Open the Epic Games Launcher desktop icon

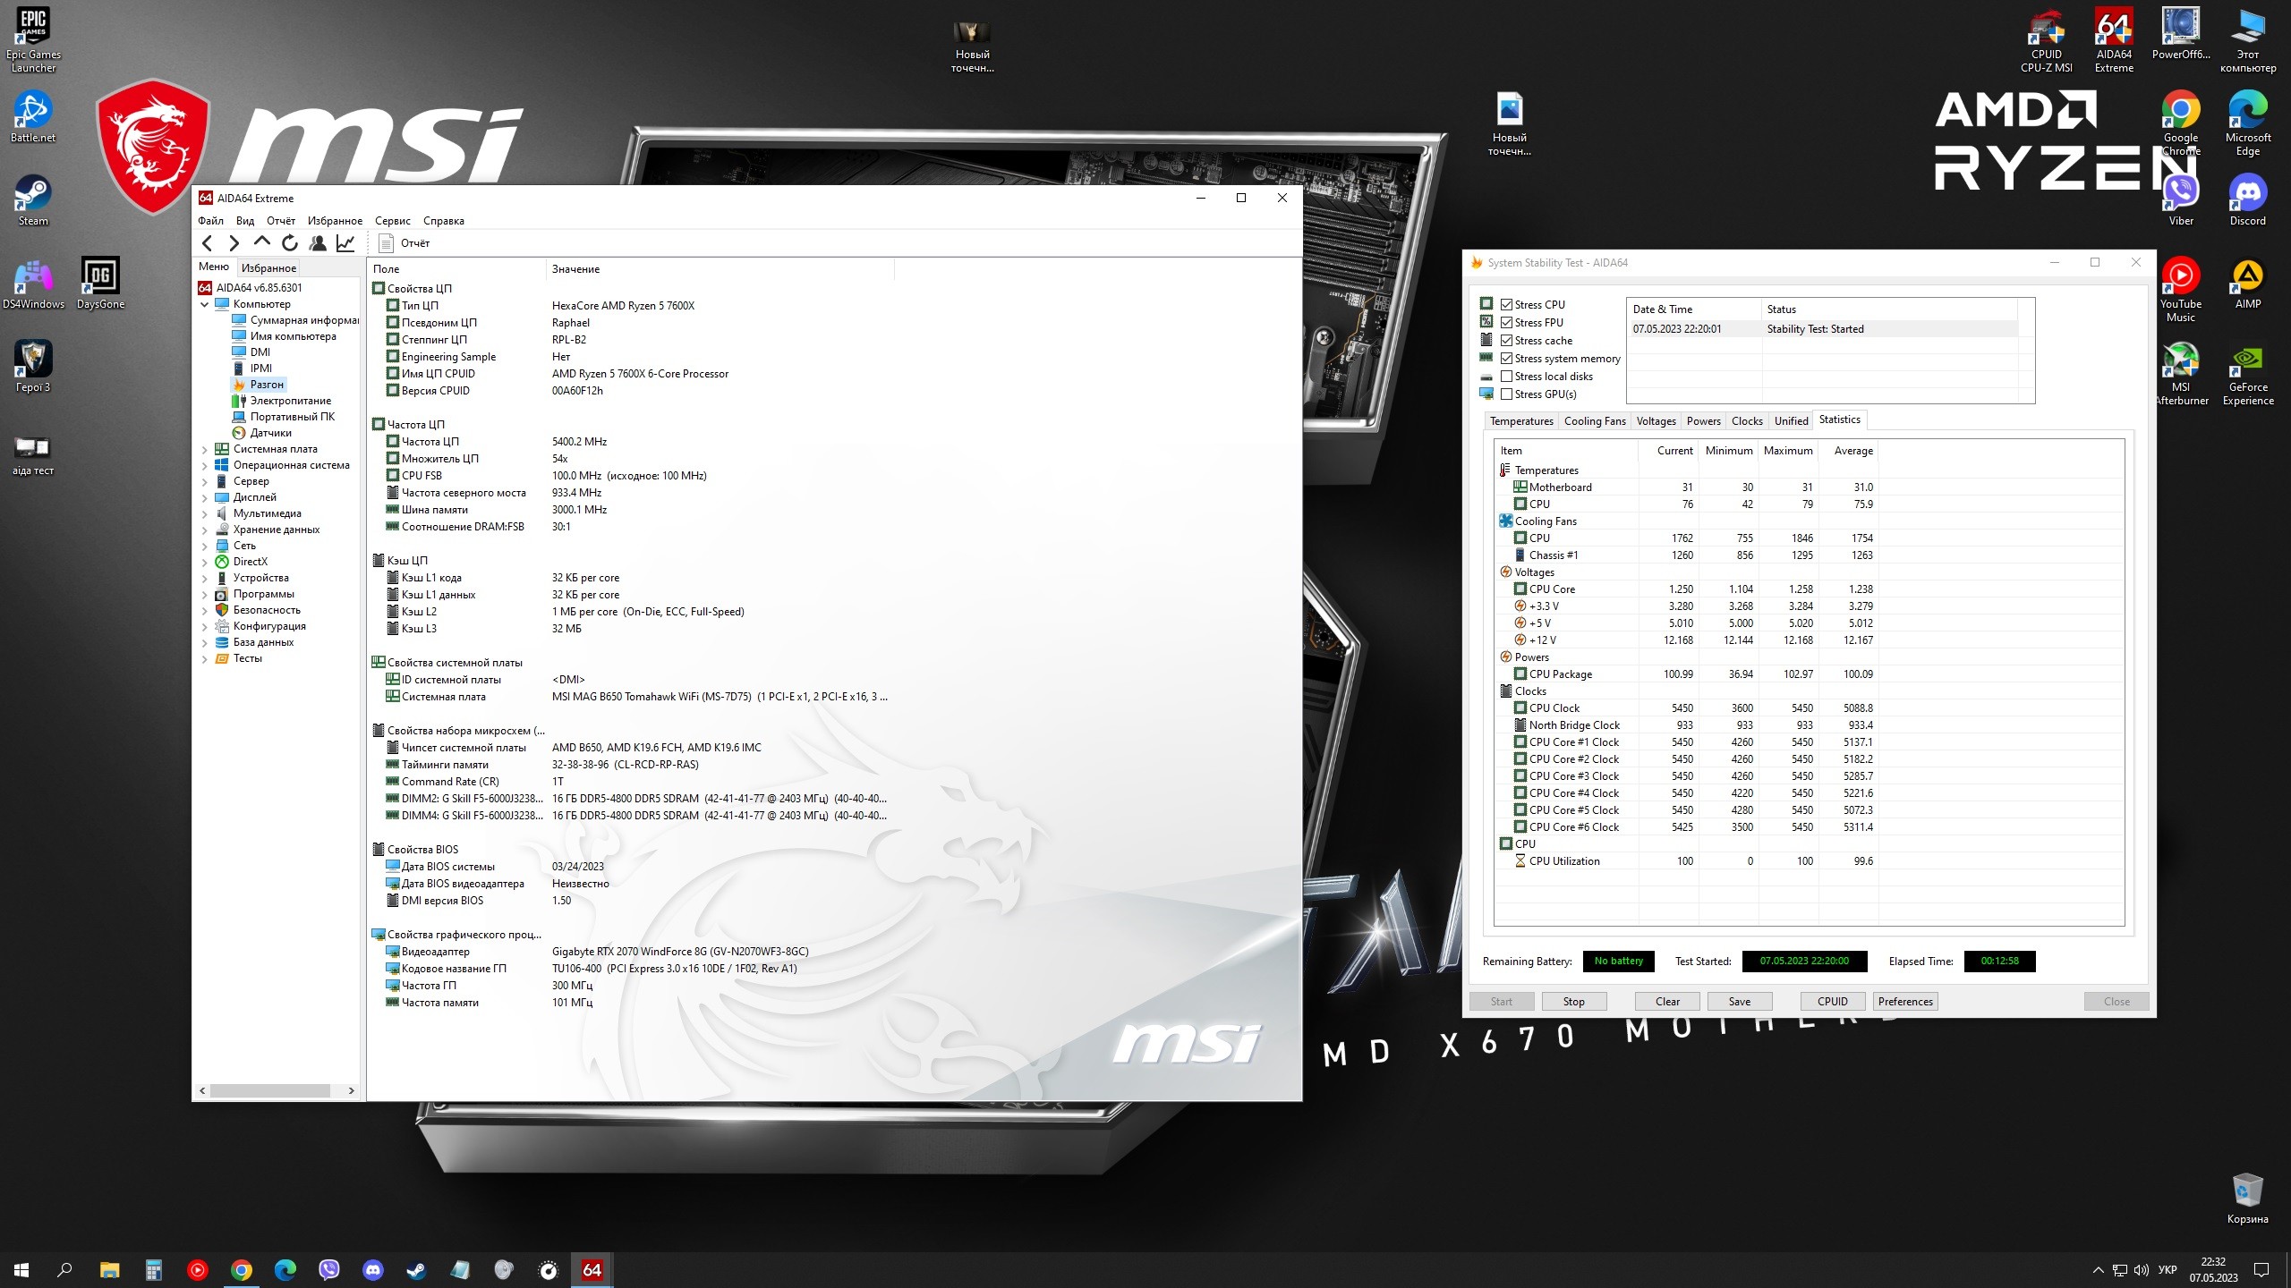[33, 40]
